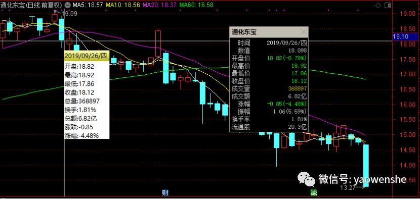Click the 减 marker on the timeline
Screen dimensions: 420x199
pyautogui.click(x=314, y=192)
